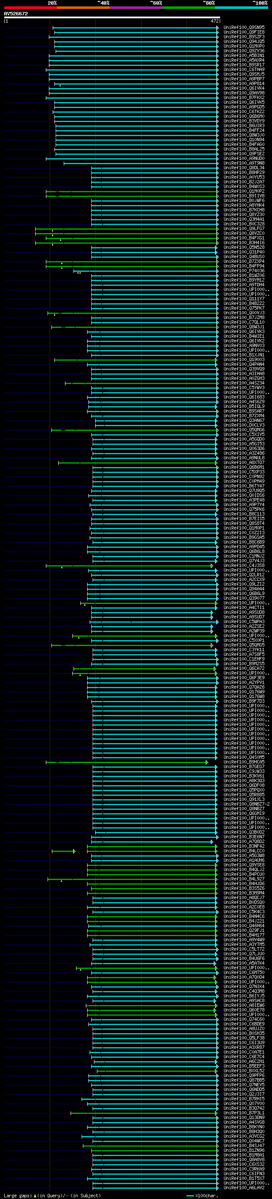
Task: Select UniRef100_A5BIN1 label
Action: point(244,55)
